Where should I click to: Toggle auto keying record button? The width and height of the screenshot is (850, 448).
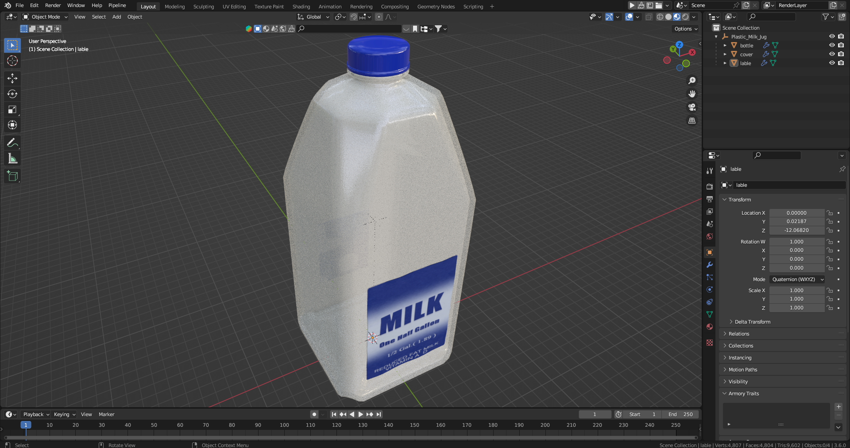pos(314,414)
